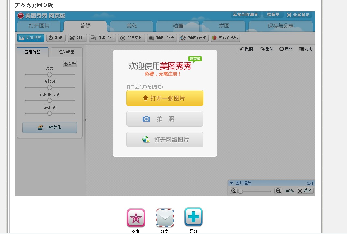
Task: Open the 修改尺寸 resize tool
Action: tap(103, 37)
